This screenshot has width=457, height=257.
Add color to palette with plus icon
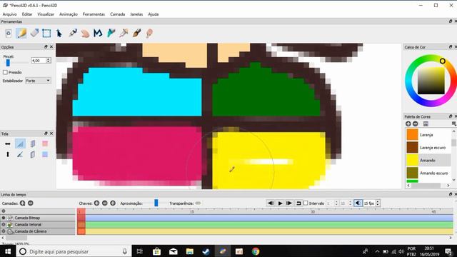tap(408, 124)
